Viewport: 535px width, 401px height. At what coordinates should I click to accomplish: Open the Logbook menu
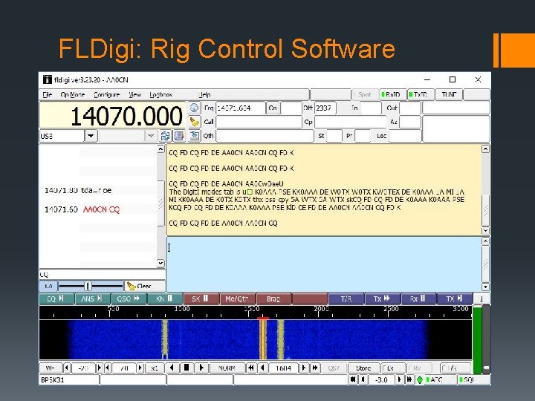click(x=161, y=94)
